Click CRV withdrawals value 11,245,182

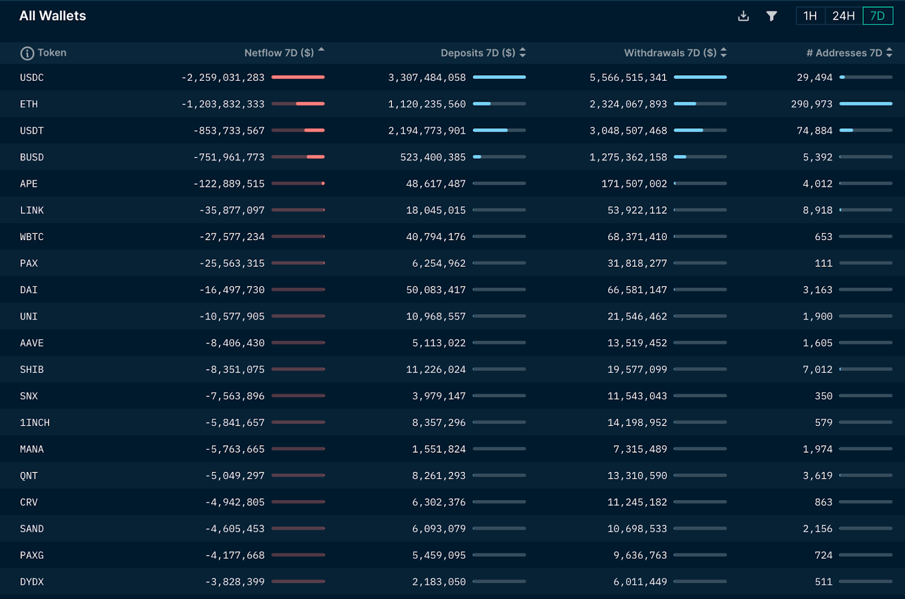637,502
